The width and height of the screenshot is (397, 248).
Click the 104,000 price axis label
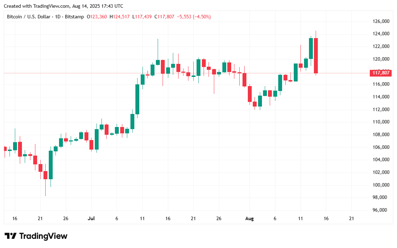point(381,160)
